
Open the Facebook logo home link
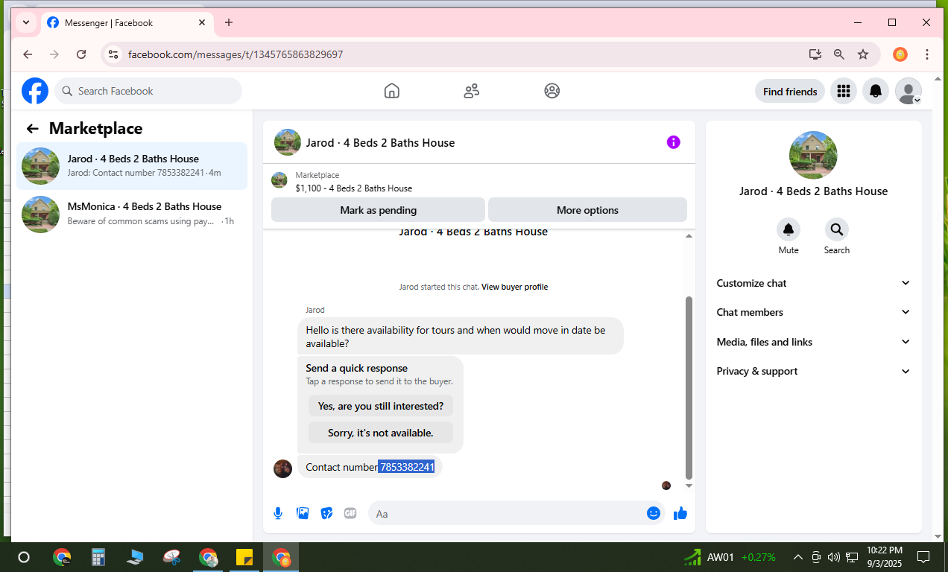tap(35, 91)
